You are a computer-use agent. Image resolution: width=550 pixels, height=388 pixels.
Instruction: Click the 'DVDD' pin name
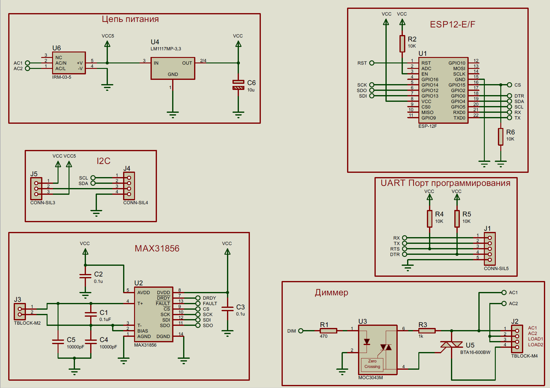[x=164, y=293]
